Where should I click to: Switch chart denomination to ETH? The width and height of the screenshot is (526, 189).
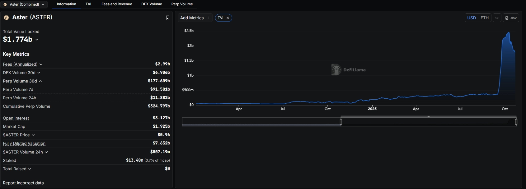pos(485,18)
